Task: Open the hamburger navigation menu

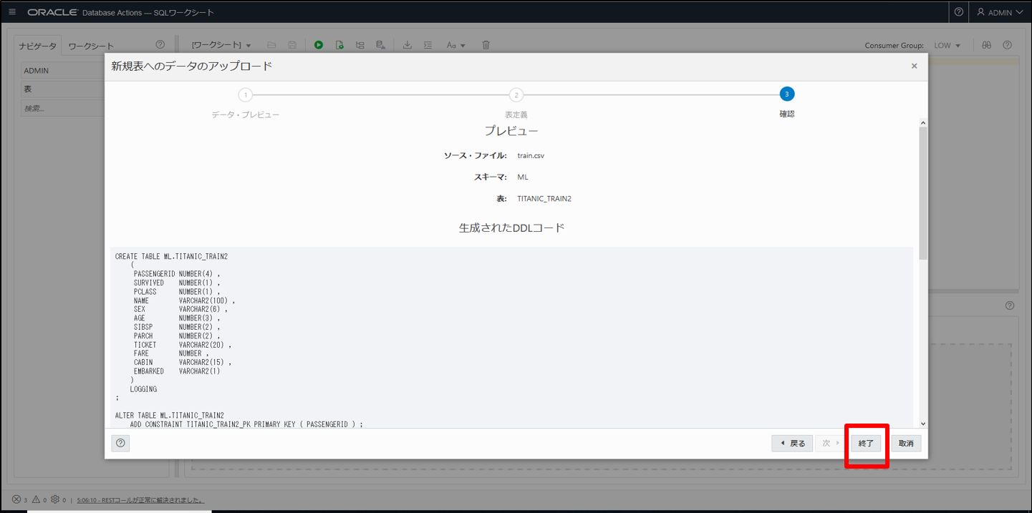Action: pos(12,12)
